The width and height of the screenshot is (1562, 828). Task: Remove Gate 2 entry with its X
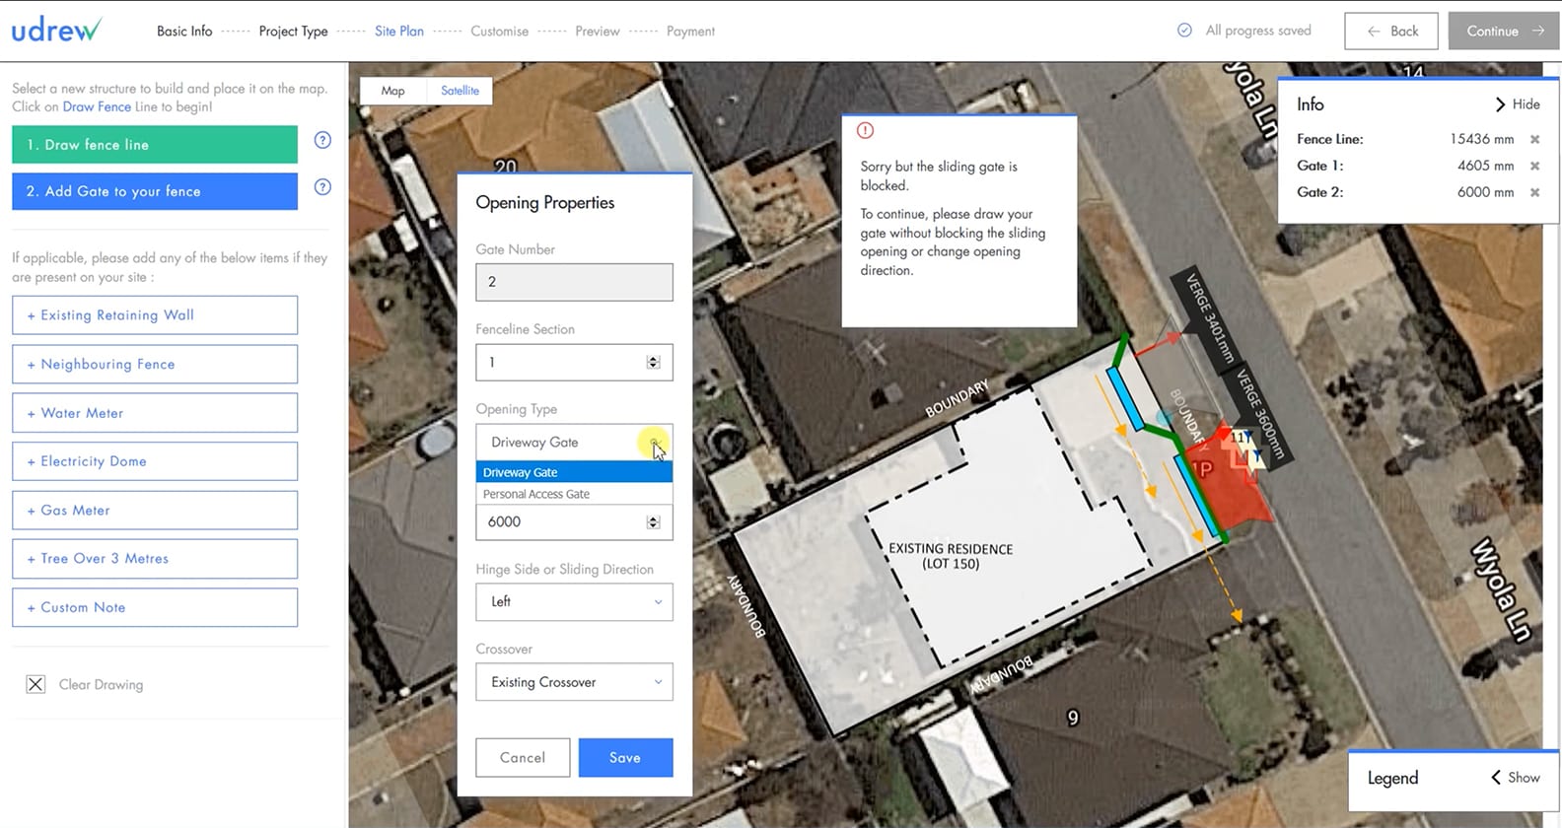coord(1534,192)
